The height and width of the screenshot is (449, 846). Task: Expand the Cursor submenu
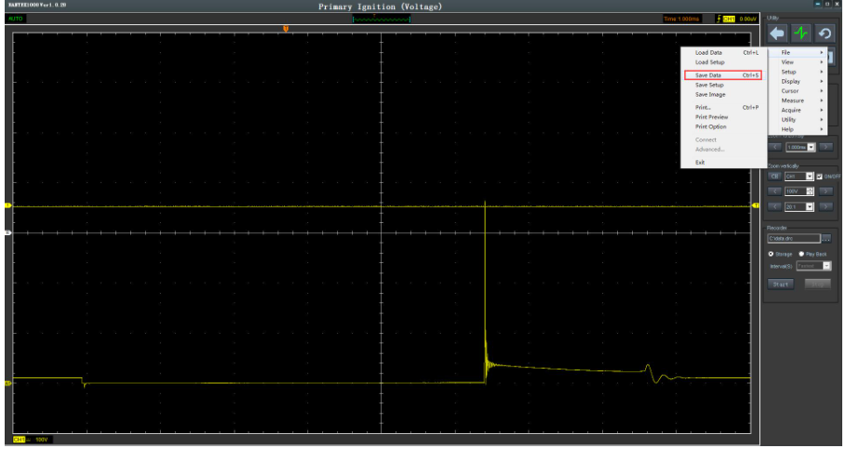tap(797, 91)
